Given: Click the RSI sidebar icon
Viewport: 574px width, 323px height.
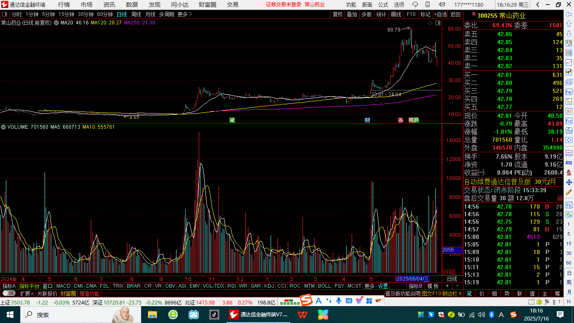Looking at the screenshot, I should pyautogui.click(x=569, y=163).
